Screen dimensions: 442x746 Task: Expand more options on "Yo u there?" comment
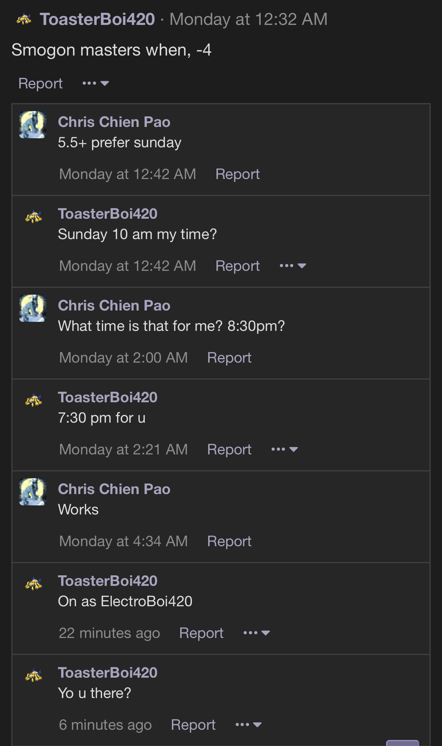point(248,725)
